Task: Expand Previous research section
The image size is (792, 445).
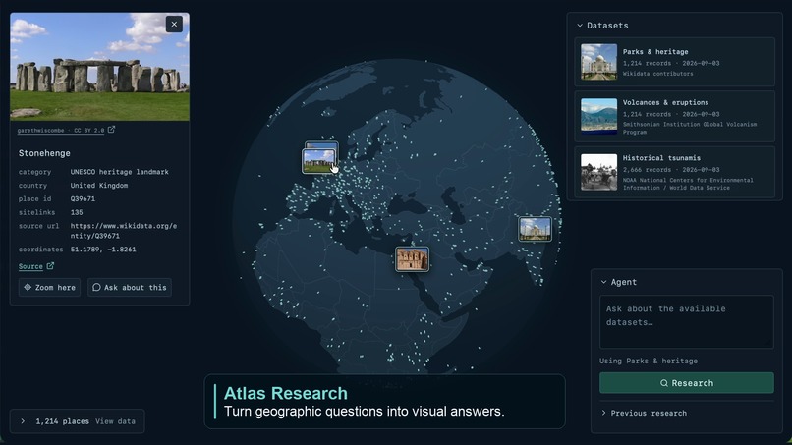Action: click(644, 413)
